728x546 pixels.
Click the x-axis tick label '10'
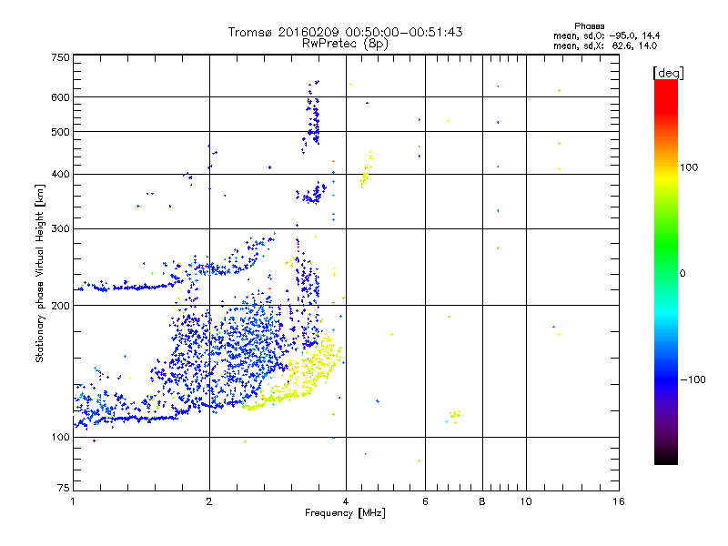click(x=526, y=501)
